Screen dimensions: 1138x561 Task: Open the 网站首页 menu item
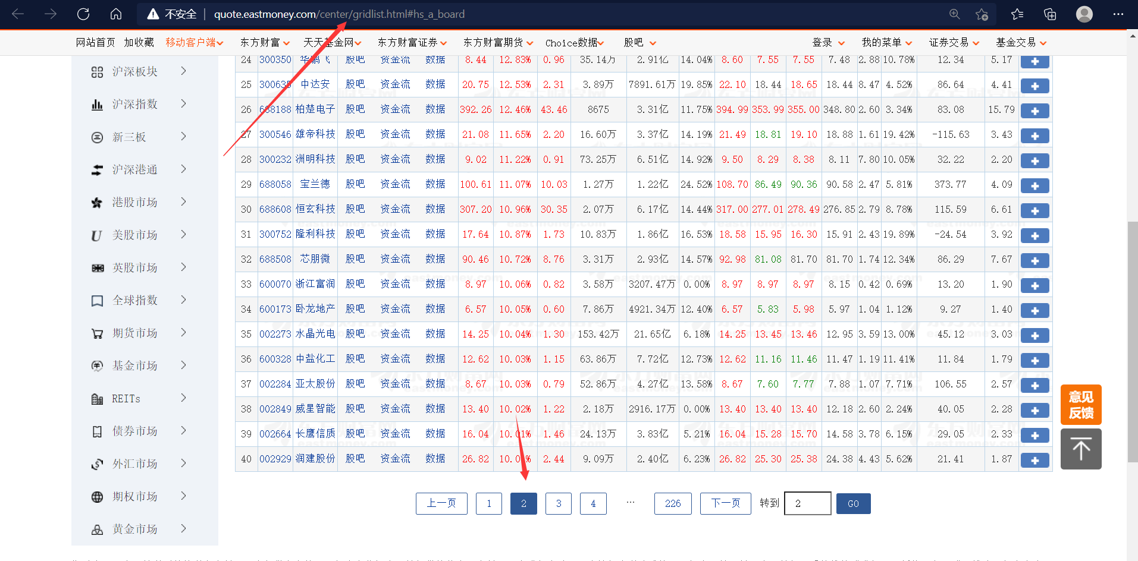pos(95,43)
